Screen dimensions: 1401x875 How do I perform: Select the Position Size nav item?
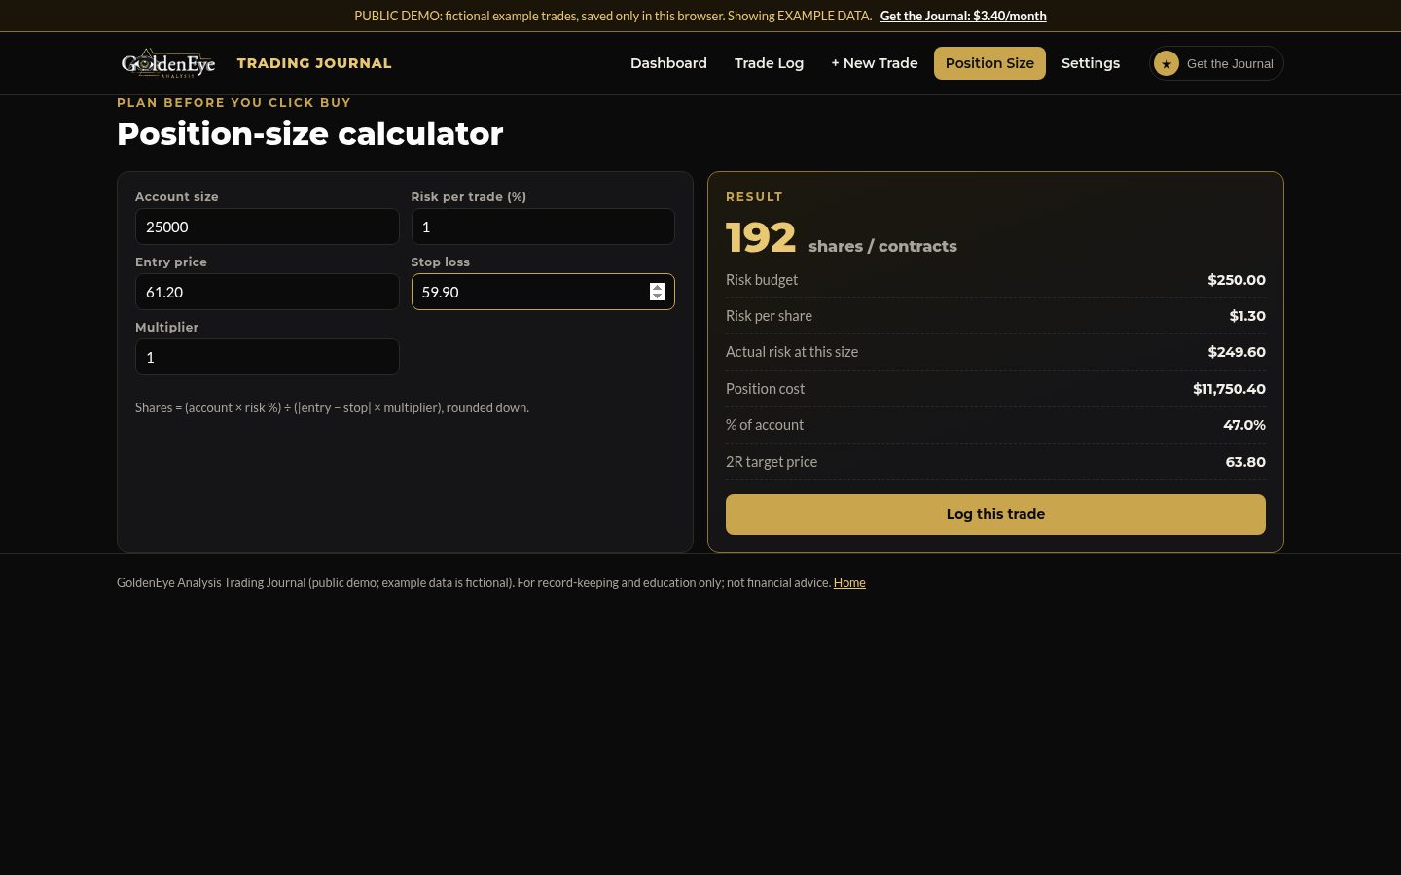(989, 63)
